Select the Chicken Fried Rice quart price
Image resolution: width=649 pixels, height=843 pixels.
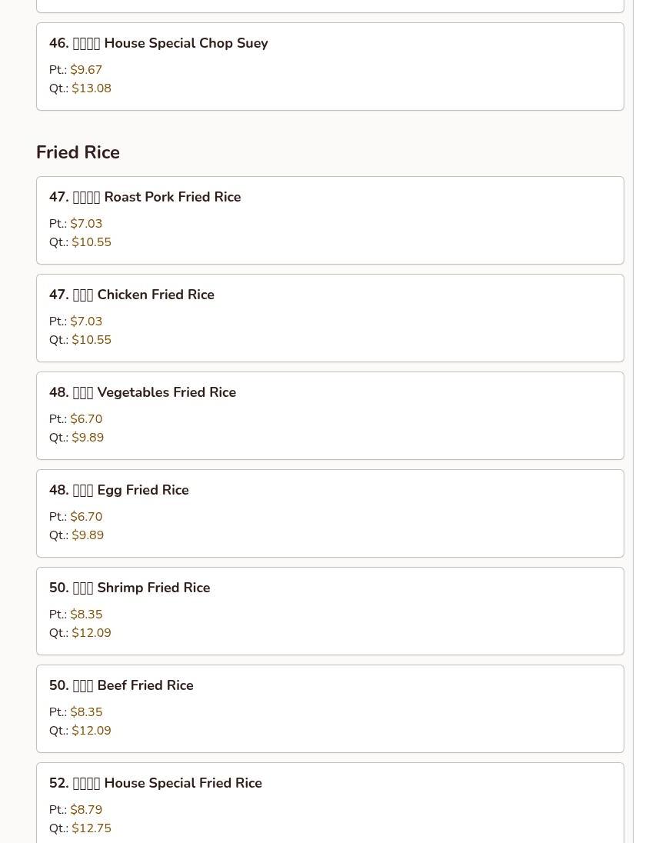pos(92,340)
